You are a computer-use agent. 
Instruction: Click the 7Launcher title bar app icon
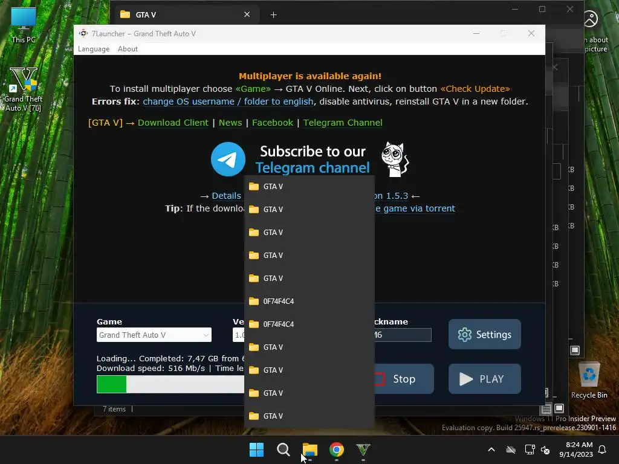(x=83, y=34)
